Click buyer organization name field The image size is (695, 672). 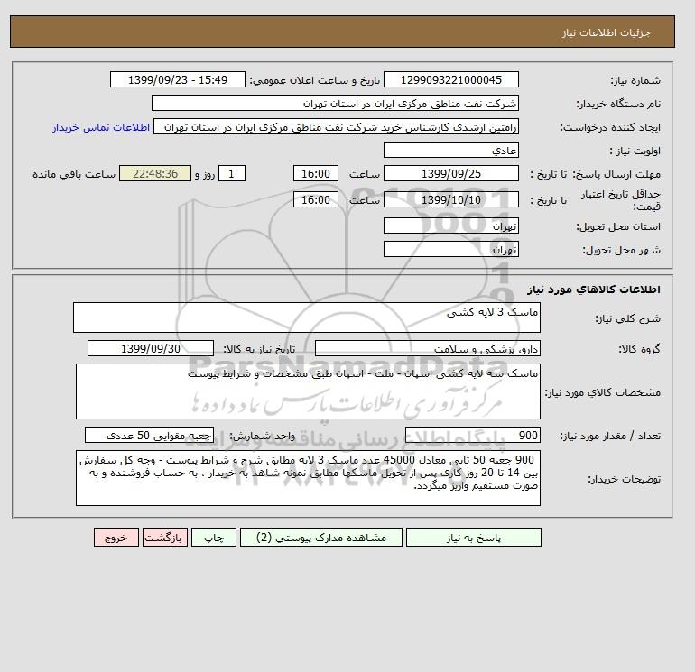(335, 103)
